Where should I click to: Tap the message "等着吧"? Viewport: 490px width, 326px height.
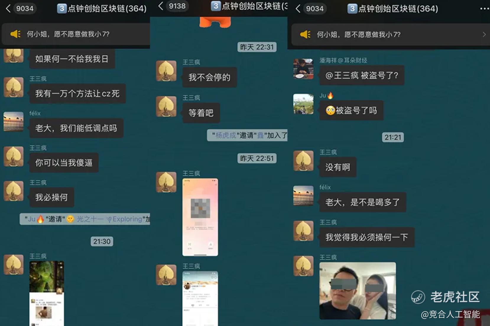[201, 113]
